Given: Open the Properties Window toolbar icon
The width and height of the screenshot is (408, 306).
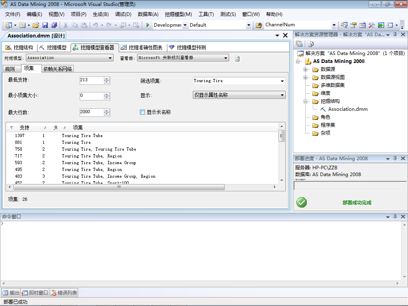Looking at the screenshot, I should point(353,25).
